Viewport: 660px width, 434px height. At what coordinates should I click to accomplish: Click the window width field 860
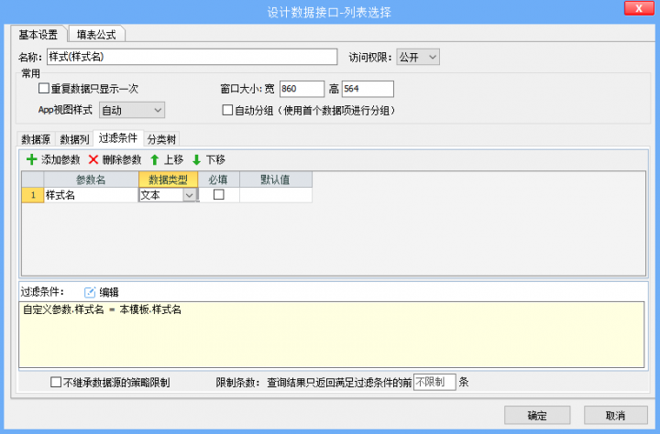(302, 89)
